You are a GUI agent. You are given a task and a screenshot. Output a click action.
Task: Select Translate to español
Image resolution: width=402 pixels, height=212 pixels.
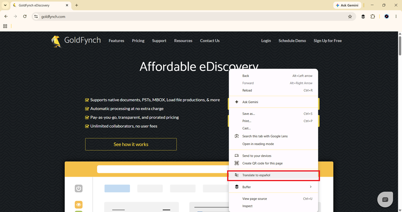pyautogui.click(x=273, y=175)
